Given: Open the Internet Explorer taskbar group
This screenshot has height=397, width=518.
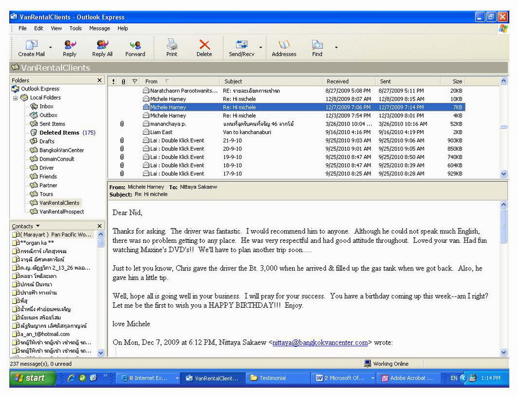Looking at the screenshot, I should point(148,378).
